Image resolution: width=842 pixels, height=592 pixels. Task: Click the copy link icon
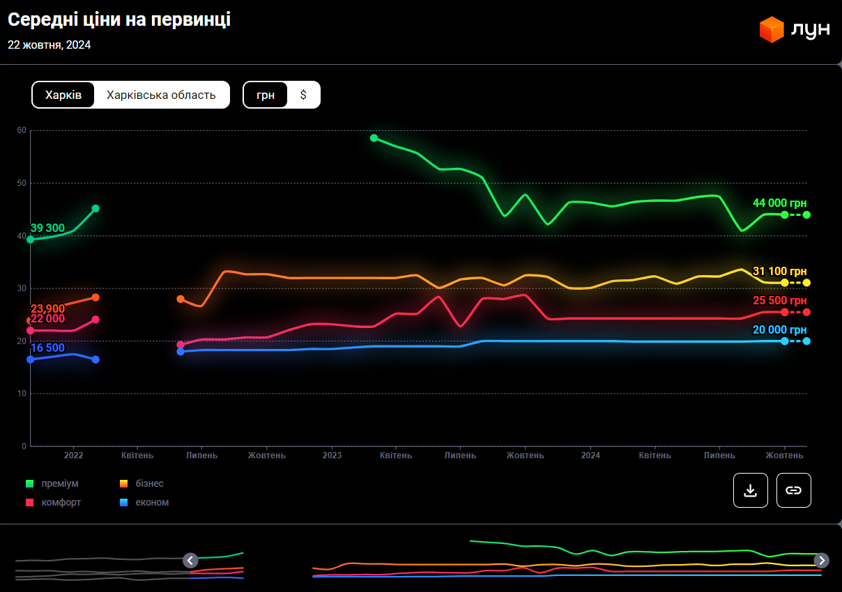click(x=793, y=490)
